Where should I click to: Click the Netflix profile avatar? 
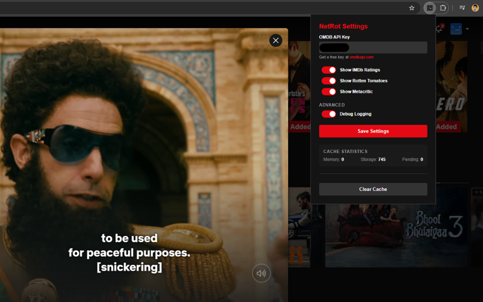tap(456, 29)
